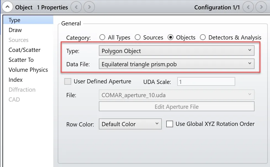Go to previous object properties arrow

point(76,7)
